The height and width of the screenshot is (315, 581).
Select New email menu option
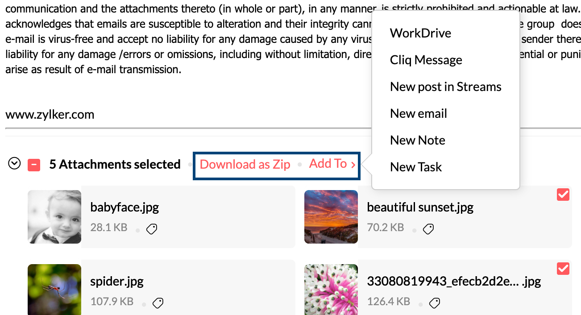point(418,113)
